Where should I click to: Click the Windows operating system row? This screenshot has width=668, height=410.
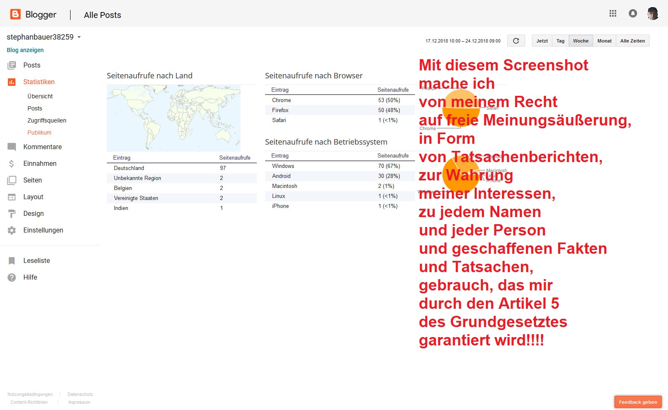pos(340,166)
